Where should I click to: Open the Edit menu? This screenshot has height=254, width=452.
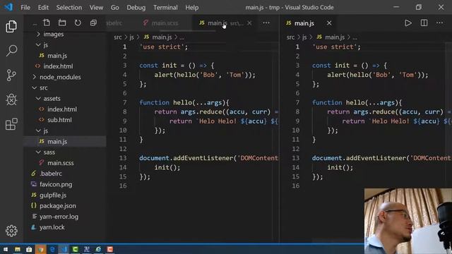43,8
